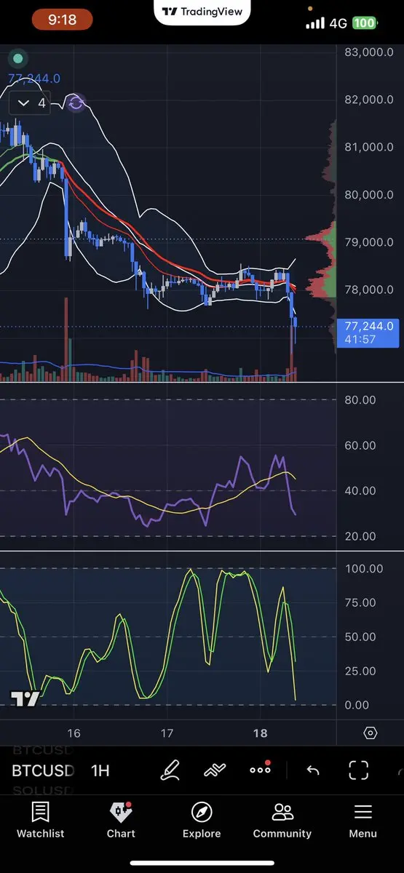The height and width of the screenshot is (873, 404).
Task: Tap the cellular signal bars icon
Action: point(315,23)
